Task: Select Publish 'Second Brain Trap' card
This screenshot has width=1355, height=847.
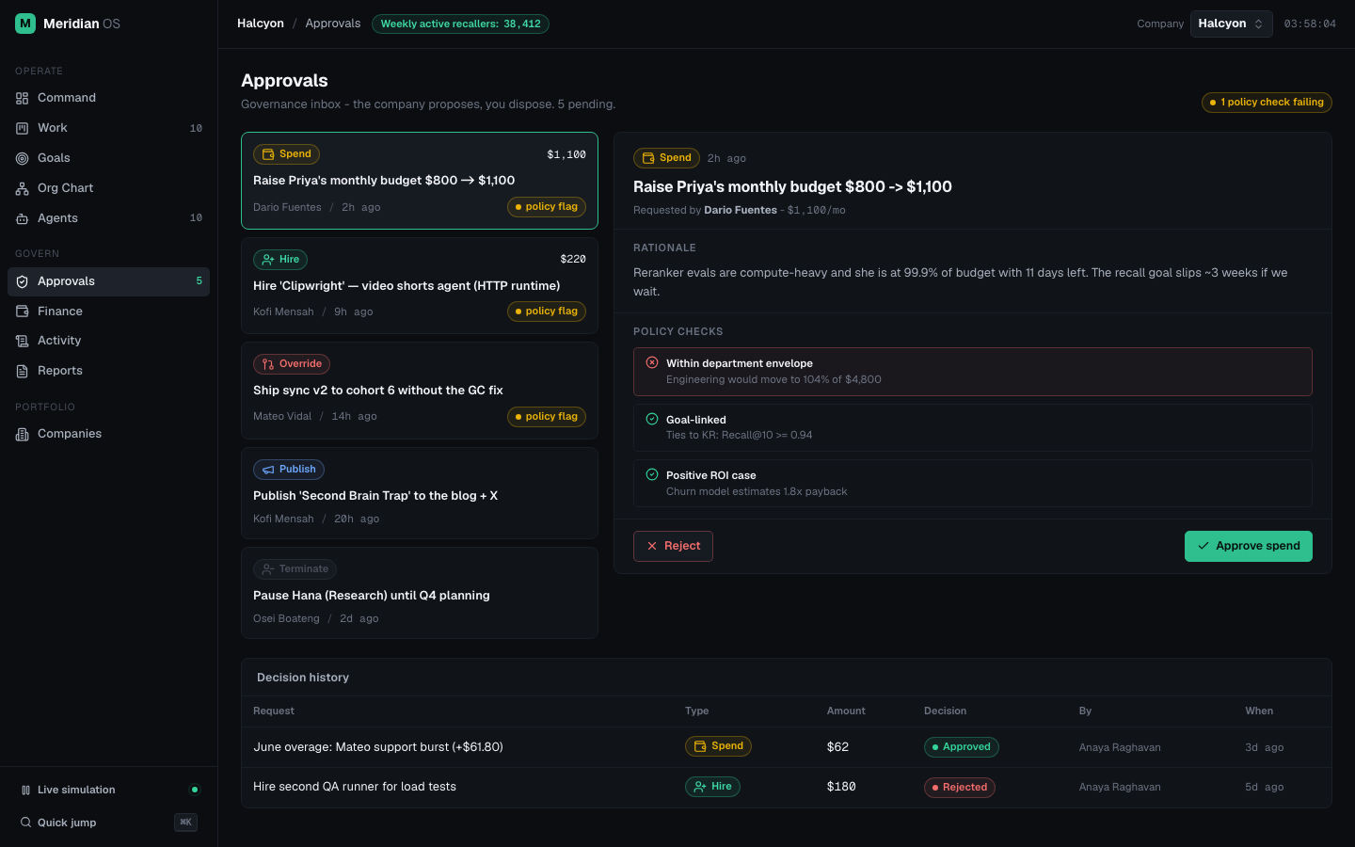Action: (x=420, y=493)
